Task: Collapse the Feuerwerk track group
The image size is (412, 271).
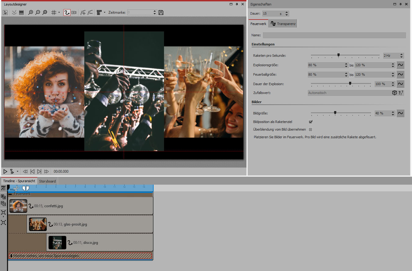Action: coord(10,194)
